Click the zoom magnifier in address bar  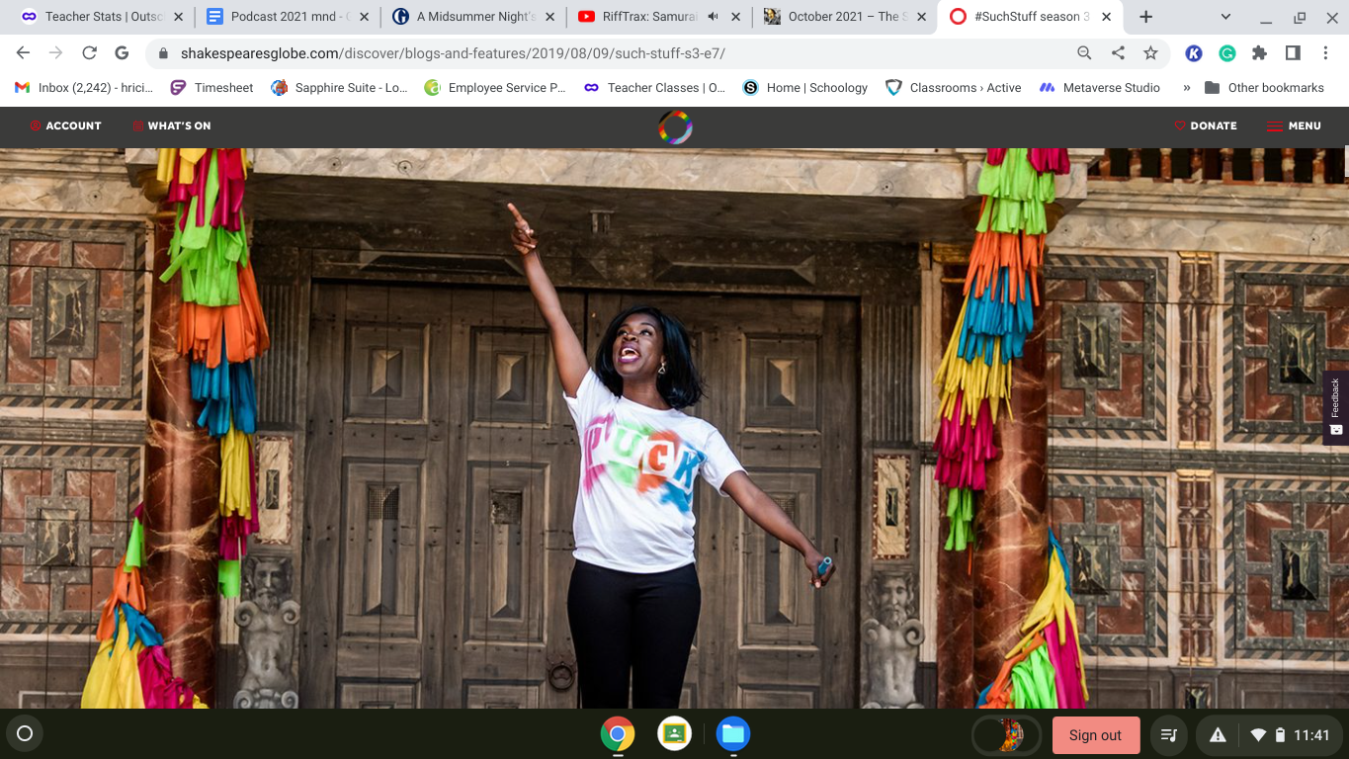(x=1084, y=53)
